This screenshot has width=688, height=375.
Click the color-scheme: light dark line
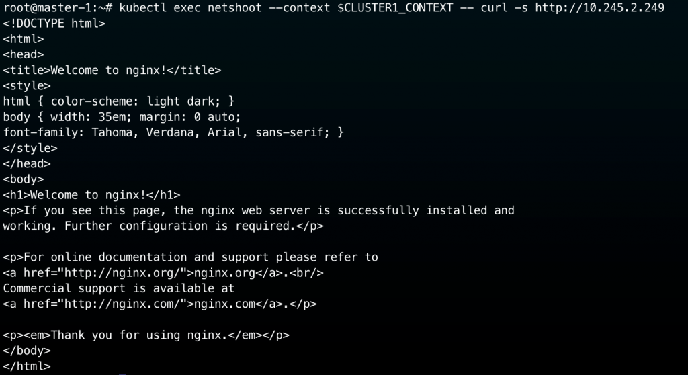[x=119, y=101]
